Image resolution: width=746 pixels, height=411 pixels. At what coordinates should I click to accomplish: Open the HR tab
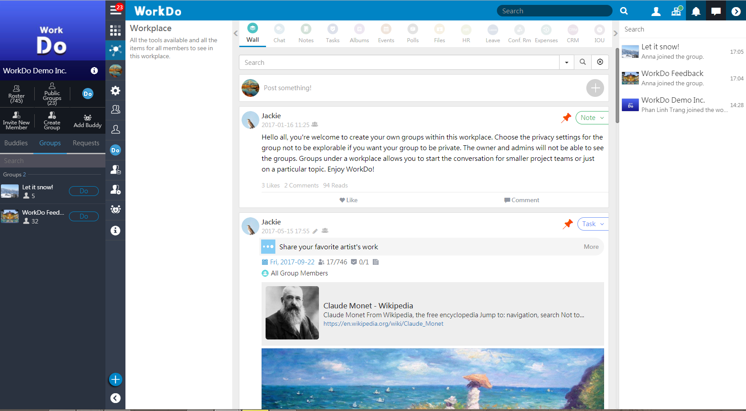tap(466, 33)
